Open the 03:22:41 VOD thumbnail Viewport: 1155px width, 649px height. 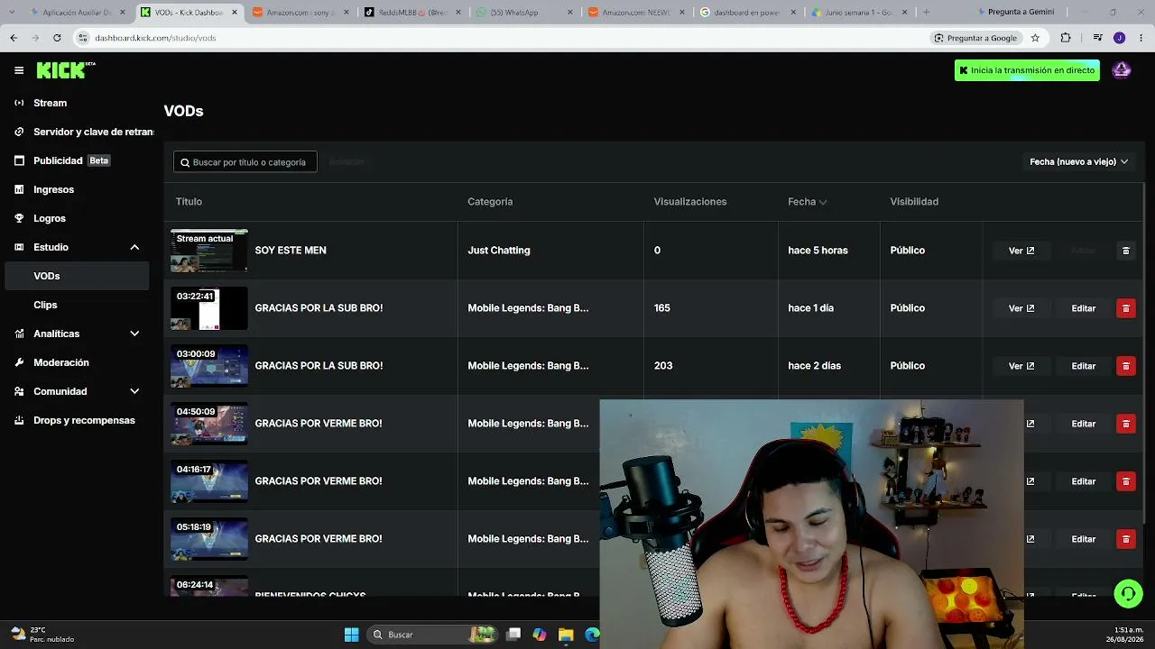coord(209,308)
